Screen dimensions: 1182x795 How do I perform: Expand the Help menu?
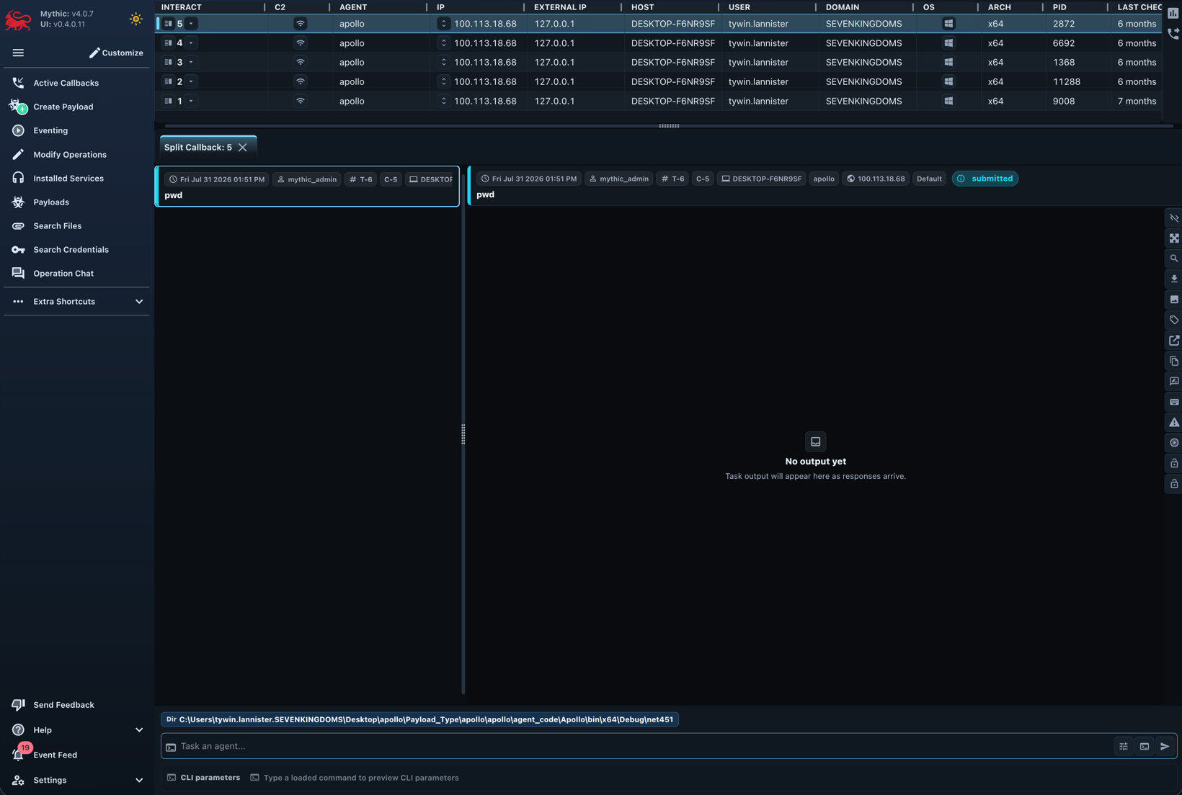[x=76, y=729]
